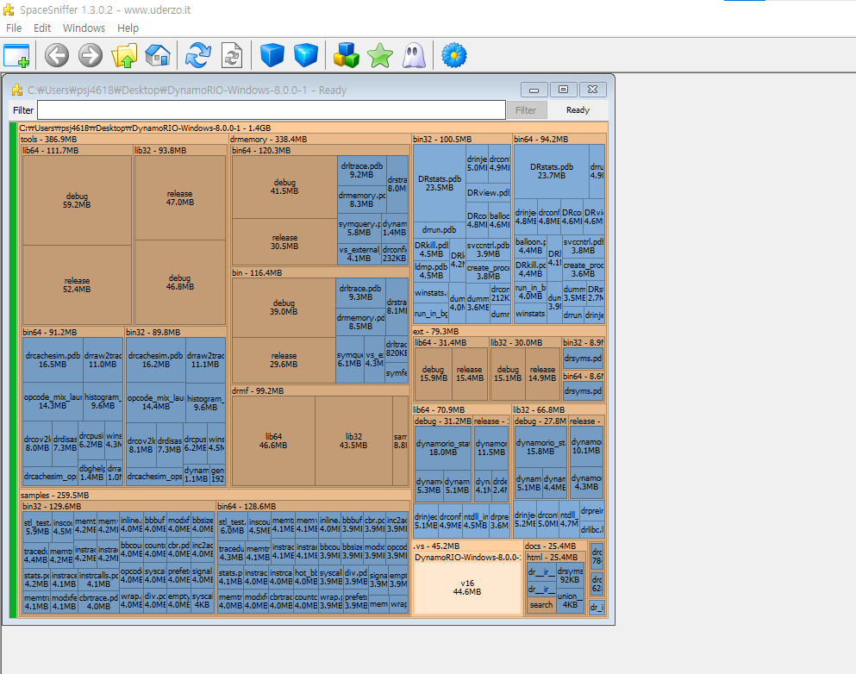Image resolution: width=856 pixels, height=674 pixels.
Task: Select drraw2trace 11.0MB file
Action: pyautogui.click(x=103, y=359)
